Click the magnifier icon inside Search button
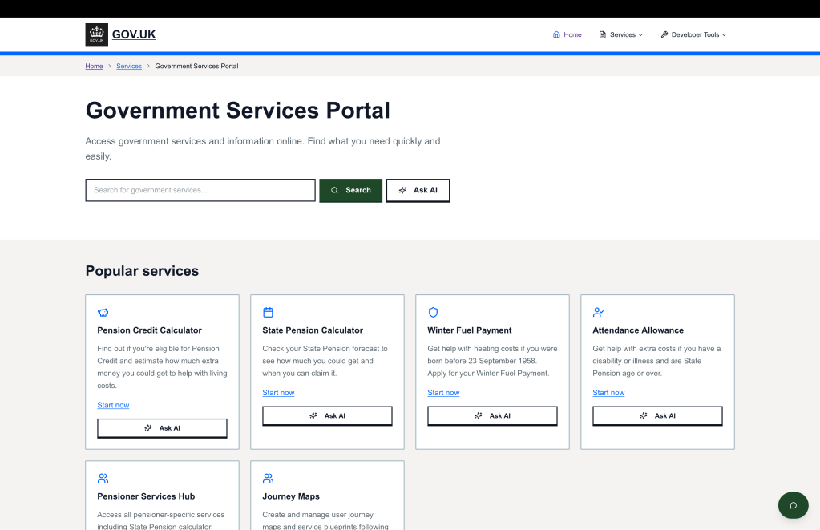This screenshot has width=820, height=530. [334, 190]
